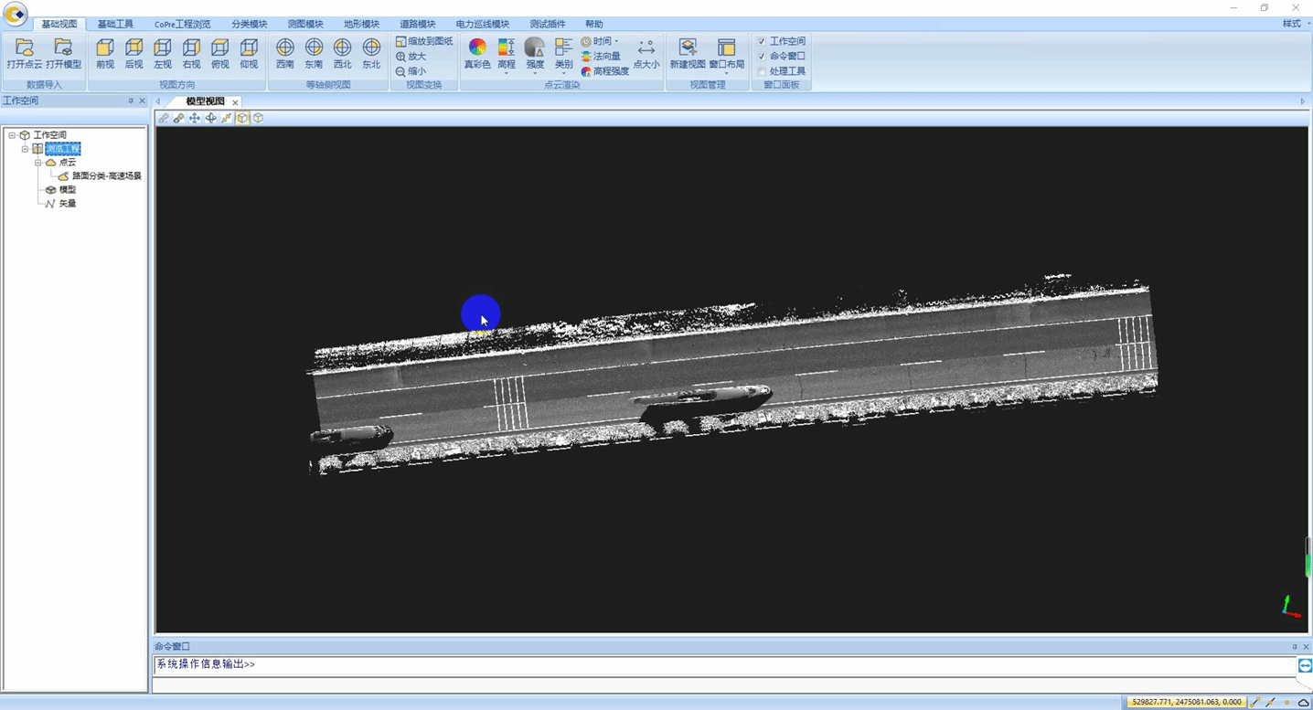Open the 帮助 help tab
1313x710 pixels.
pyautogui.click(x=593, y=24)
